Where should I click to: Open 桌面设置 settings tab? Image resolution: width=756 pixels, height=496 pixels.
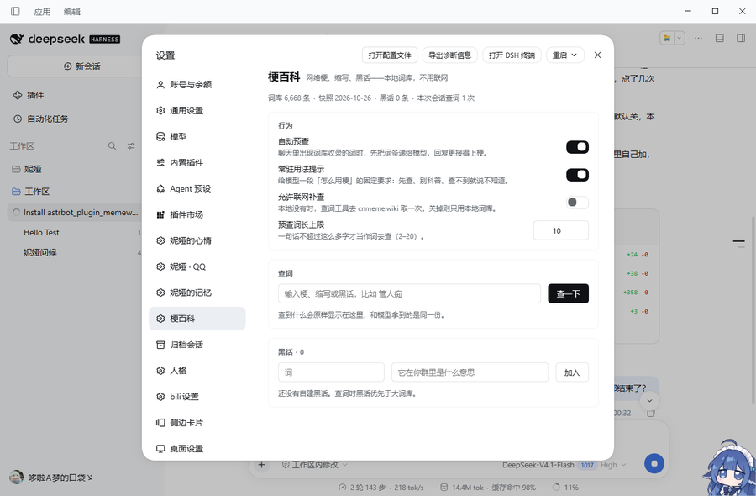tap(197, 449)
